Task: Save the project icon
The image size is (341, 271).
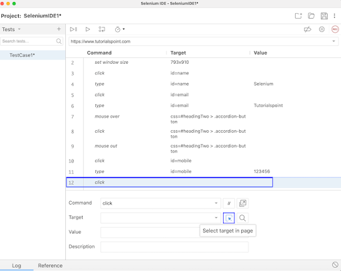Action: click(x=324, y=16)
